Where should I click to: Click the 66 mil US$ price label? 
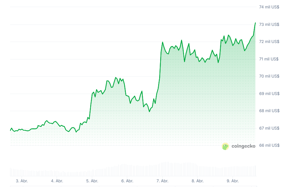[269, 145]
